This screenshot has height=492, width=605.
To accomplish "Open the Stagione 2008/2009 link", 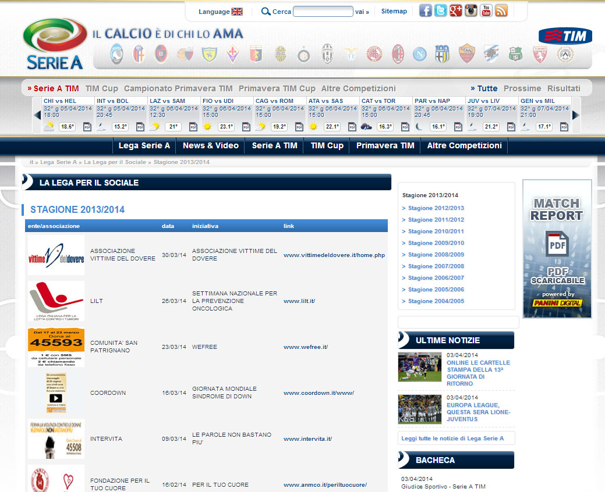I will point(436,255).
